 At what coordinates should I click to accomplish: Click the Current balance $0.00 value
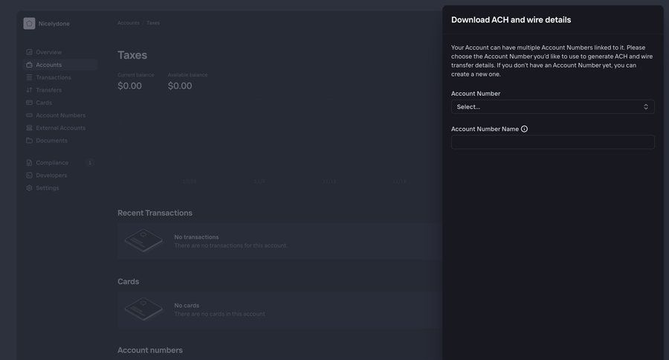point(129,86)
